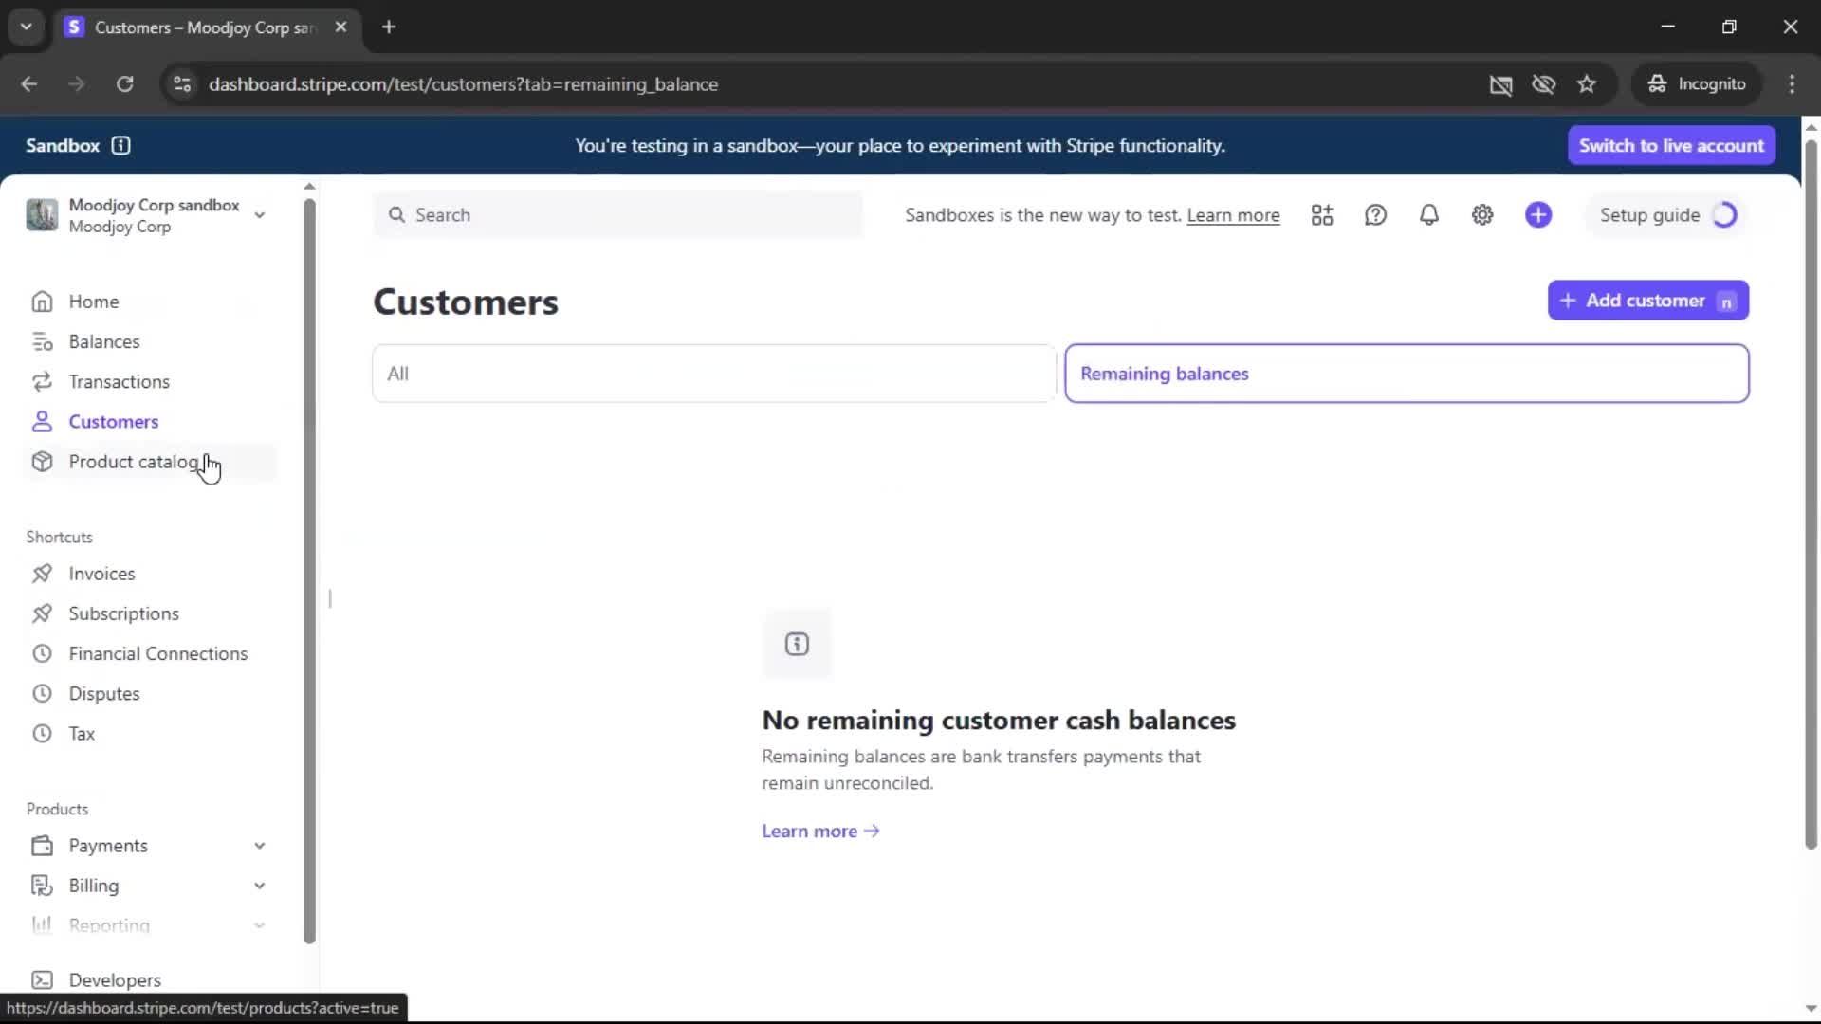This screenshot has width=1821, height=1024.
Task: Click Switch to live account
Action: (1671, 145)
